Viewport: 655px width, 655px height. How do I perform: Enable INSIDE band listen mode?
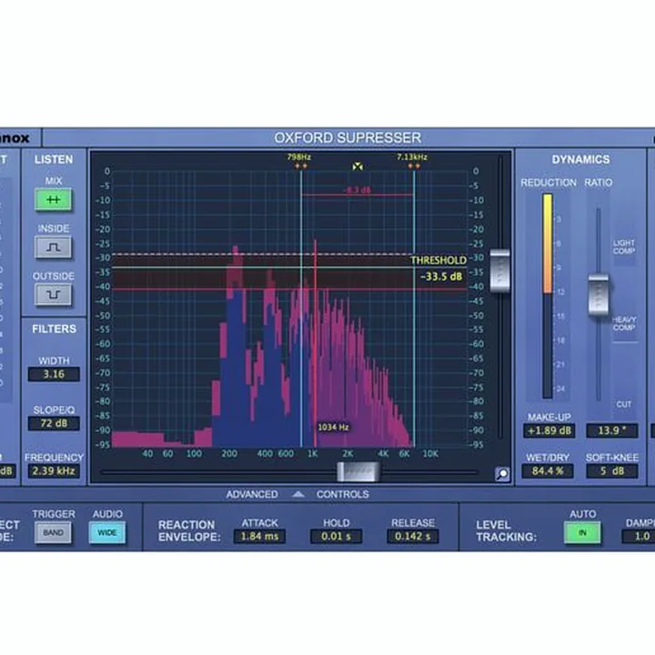click(54, 247)
